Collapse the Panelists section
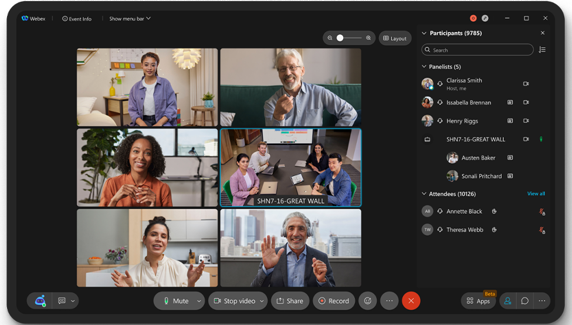Screen dimensions: 572x325 pyautogui.click(x=424, y=67)
